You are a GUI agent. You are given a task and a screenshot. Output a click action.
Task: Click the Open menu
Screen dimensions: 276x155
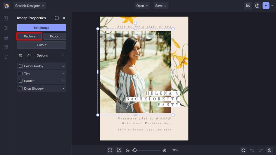(x=142, y=6)
